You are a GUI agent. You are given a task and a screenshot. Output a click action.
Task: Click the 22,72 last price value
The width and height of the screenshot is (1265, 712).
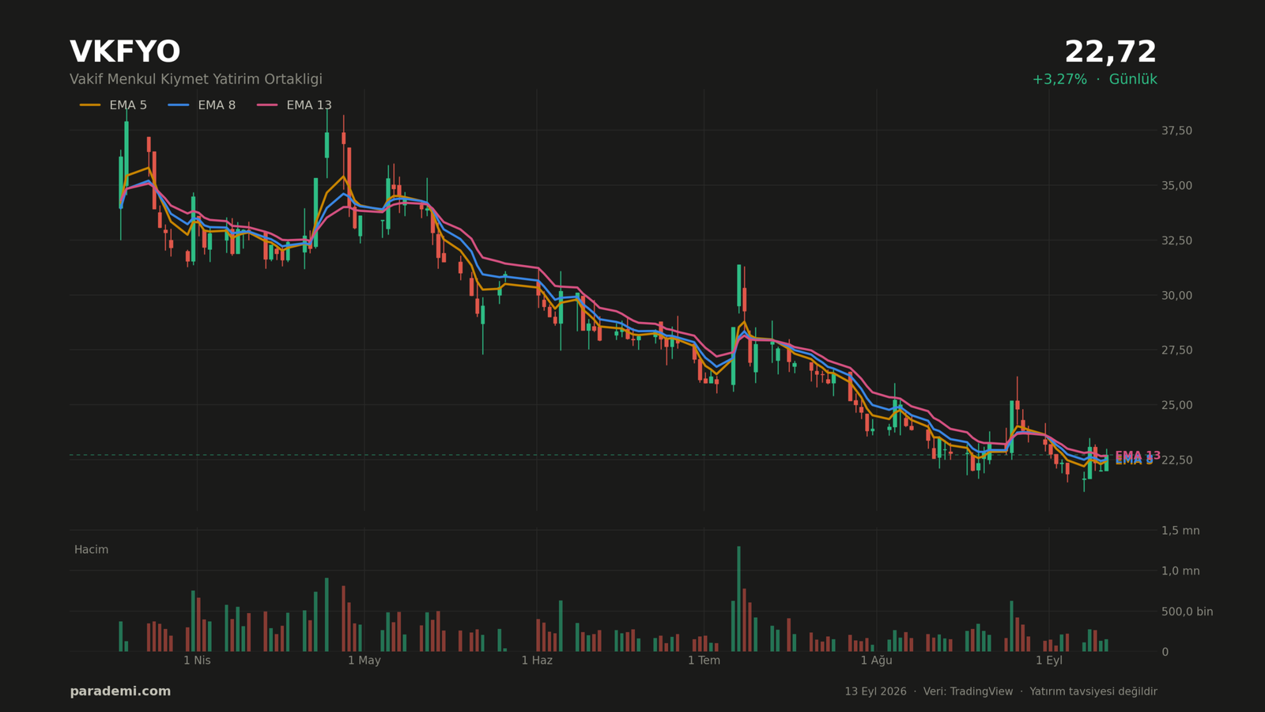point(1110,52)
